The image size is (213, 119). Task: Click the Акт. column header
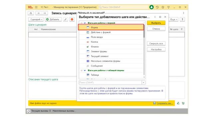point(36,29)
